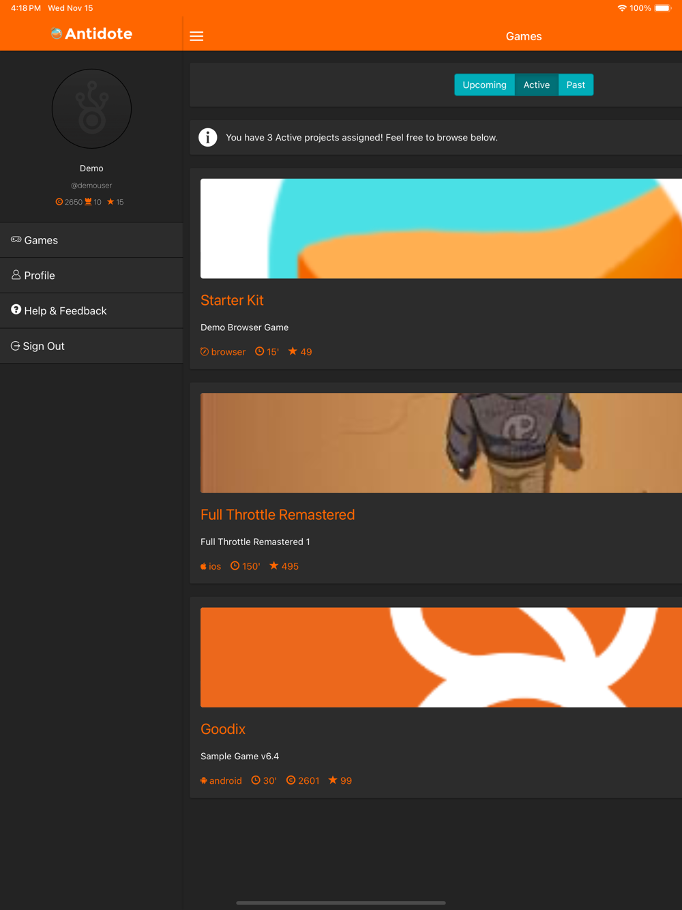The width and height of the screenshot is (682, 910).
Task: Tap the Demo user avatar
Action: point(91,108)
